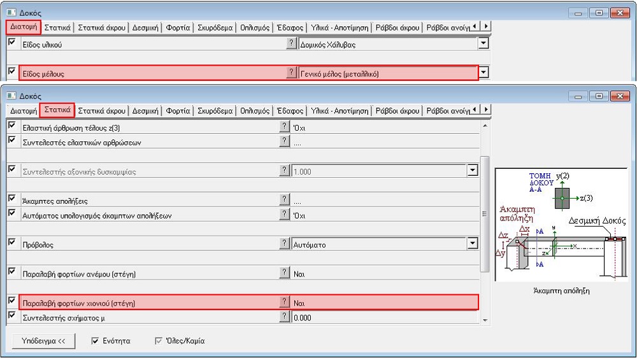Open help for Παραλαβή φορτίων ανέμου (στέγη)
637x358 pixels.
285,273
